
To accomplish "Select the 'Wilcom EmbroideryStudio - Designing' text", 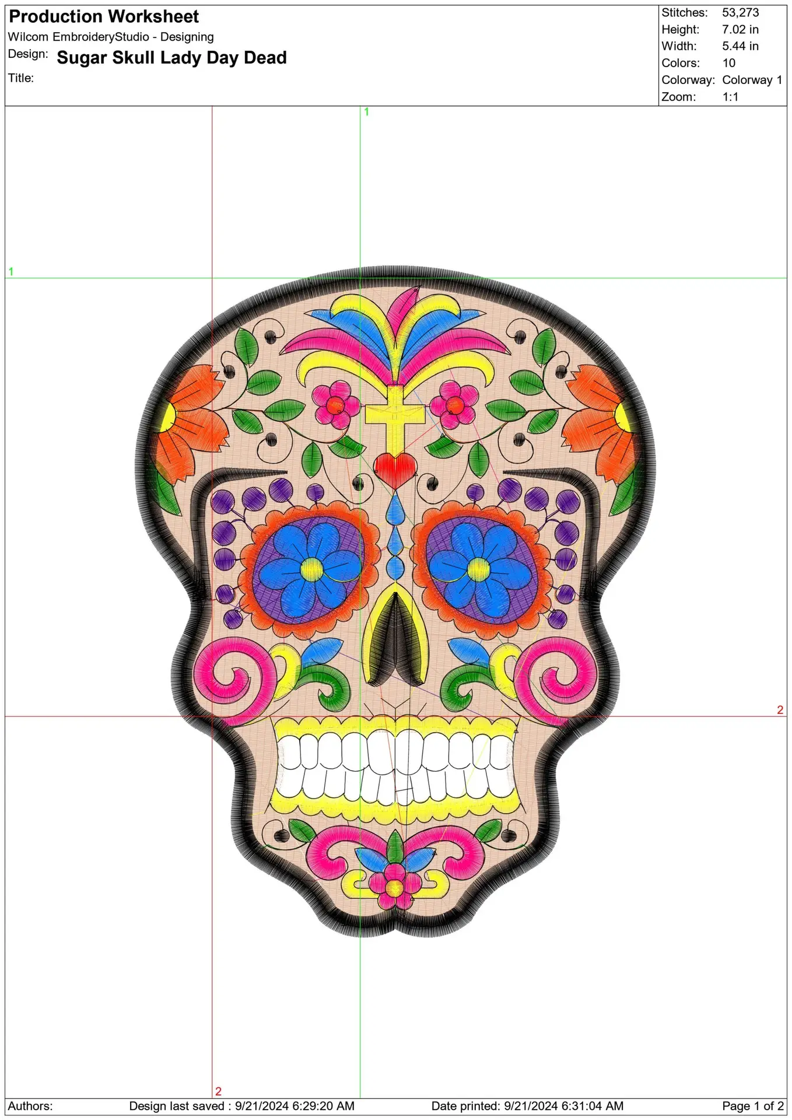I will 111,37.
